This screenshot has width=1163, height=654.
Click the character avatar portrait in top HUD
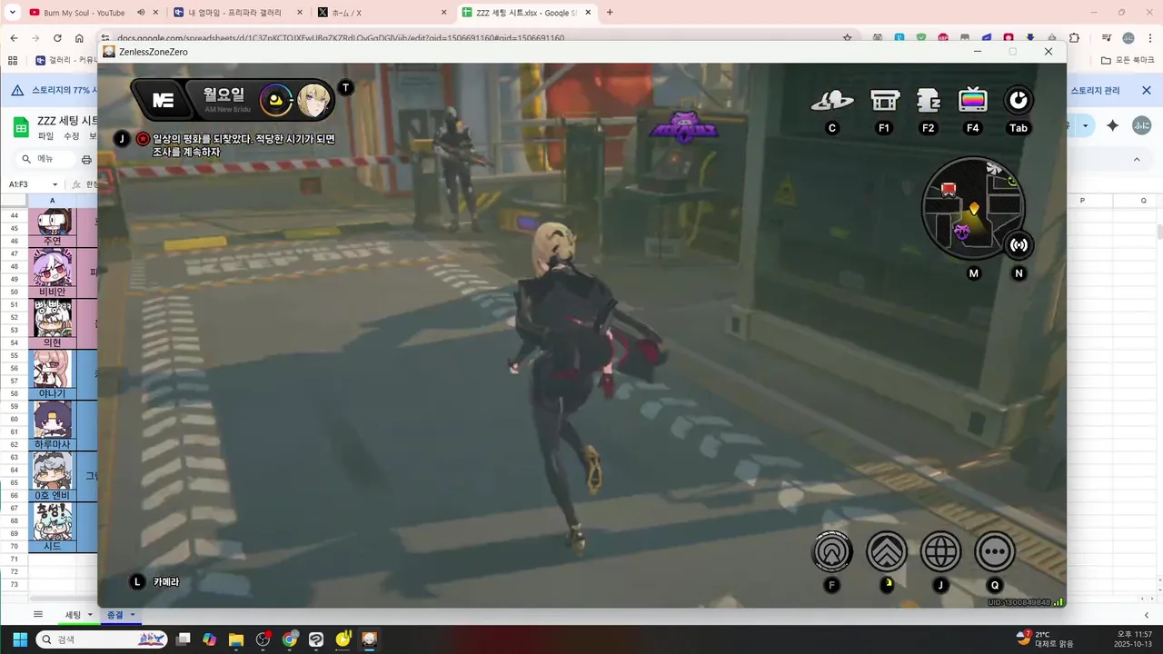click(313, 99)
